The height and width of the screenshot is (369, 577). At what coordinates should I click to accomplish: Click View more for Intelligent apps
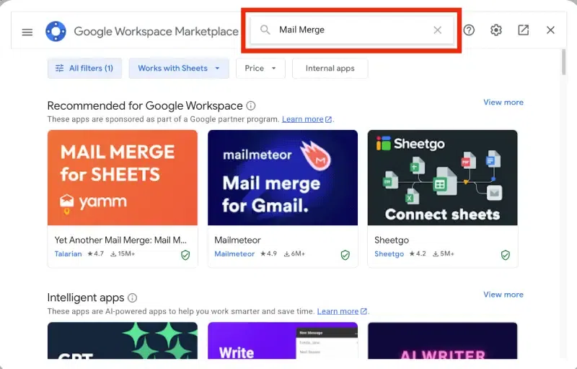coord(503,295)
